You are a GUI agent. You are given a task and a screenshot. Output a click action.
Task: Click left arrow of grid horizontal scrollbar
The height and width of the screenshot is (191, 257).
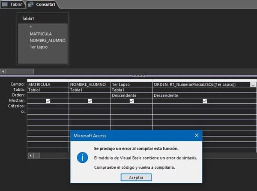pos(31,155)
